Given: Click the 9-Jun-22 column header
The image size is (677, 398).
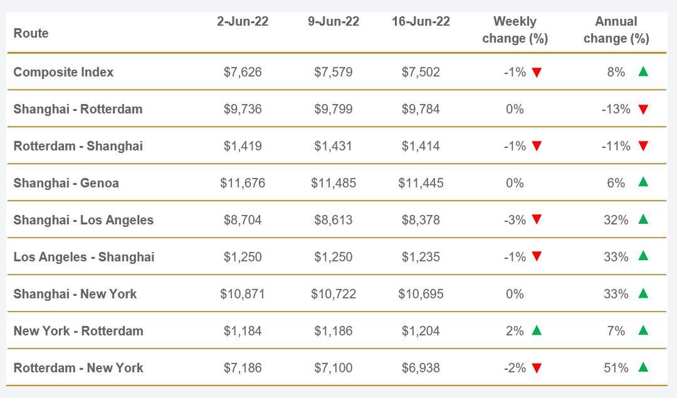Looking at the screenshot, I should pyautogui.click(x=333, y=21).
